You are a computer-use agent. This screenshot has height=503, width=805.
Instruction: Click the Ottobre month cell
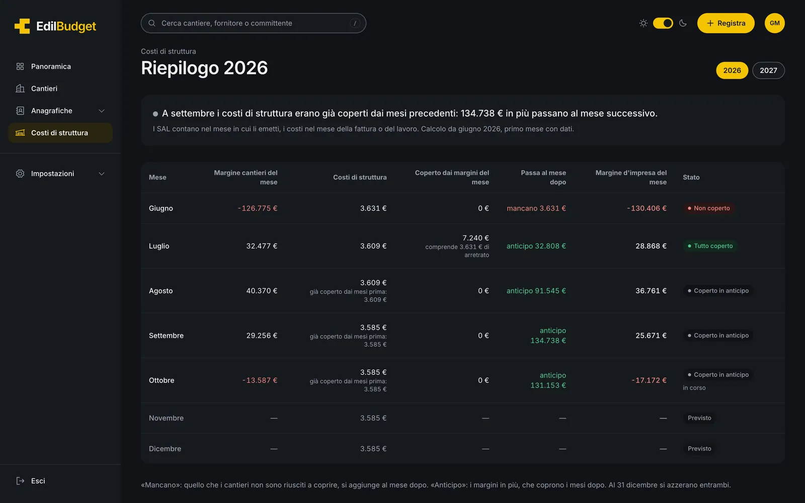(x=162, y=380)
